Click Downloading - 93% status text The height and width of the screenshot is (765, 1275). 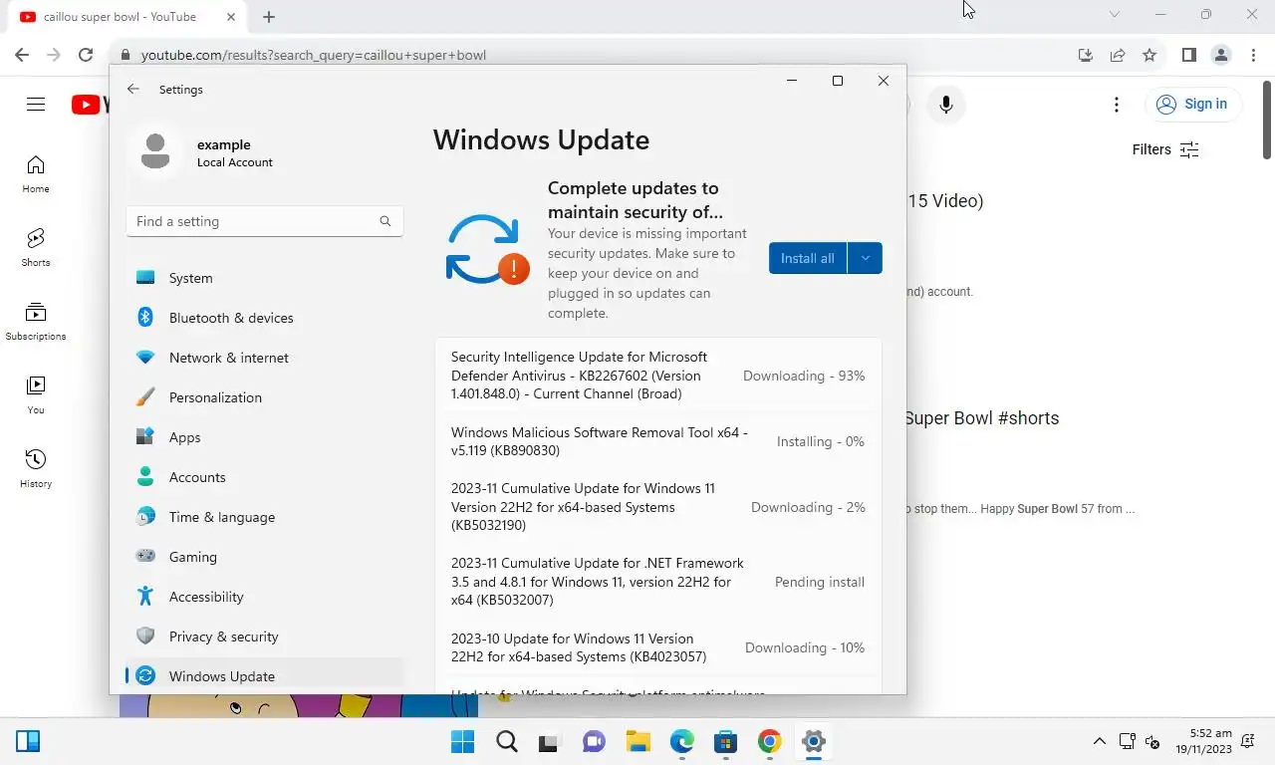point(804,376)
